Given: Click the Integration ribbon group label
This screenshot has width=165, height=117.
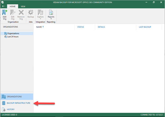Looking at the screenshot, I should (40, 22).
